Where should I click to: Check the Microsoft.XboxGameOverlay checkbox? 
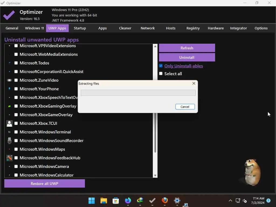pyautogui.click(x=16, y=115)
